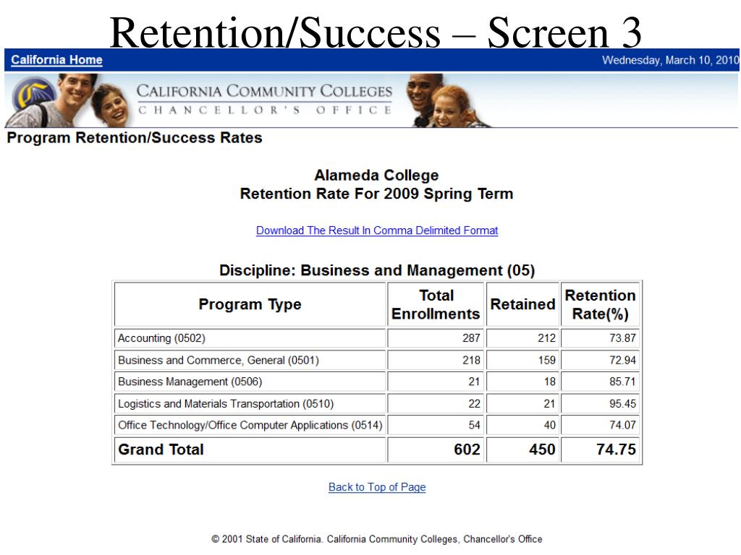Select the Program Type column header
Screen dimensions: 741x555
point(250,304)
